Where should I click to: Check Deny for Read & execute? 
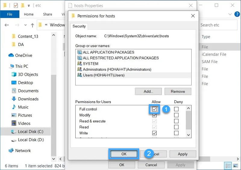tap(176, 121)
